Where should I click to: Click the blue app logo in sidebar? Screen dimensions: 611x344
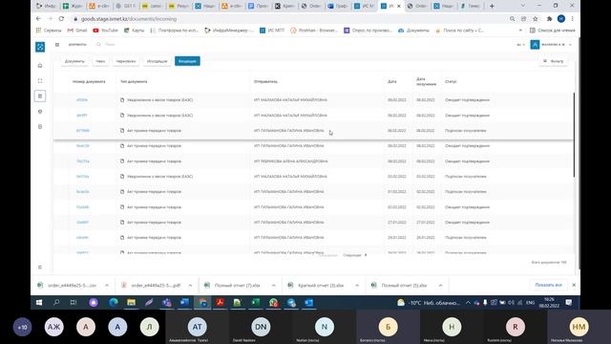tap(40, 47)
